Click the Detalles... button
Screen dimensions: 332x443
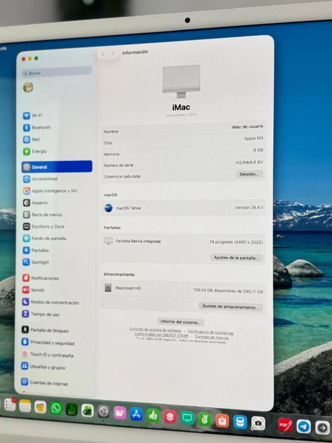[249, 174]
